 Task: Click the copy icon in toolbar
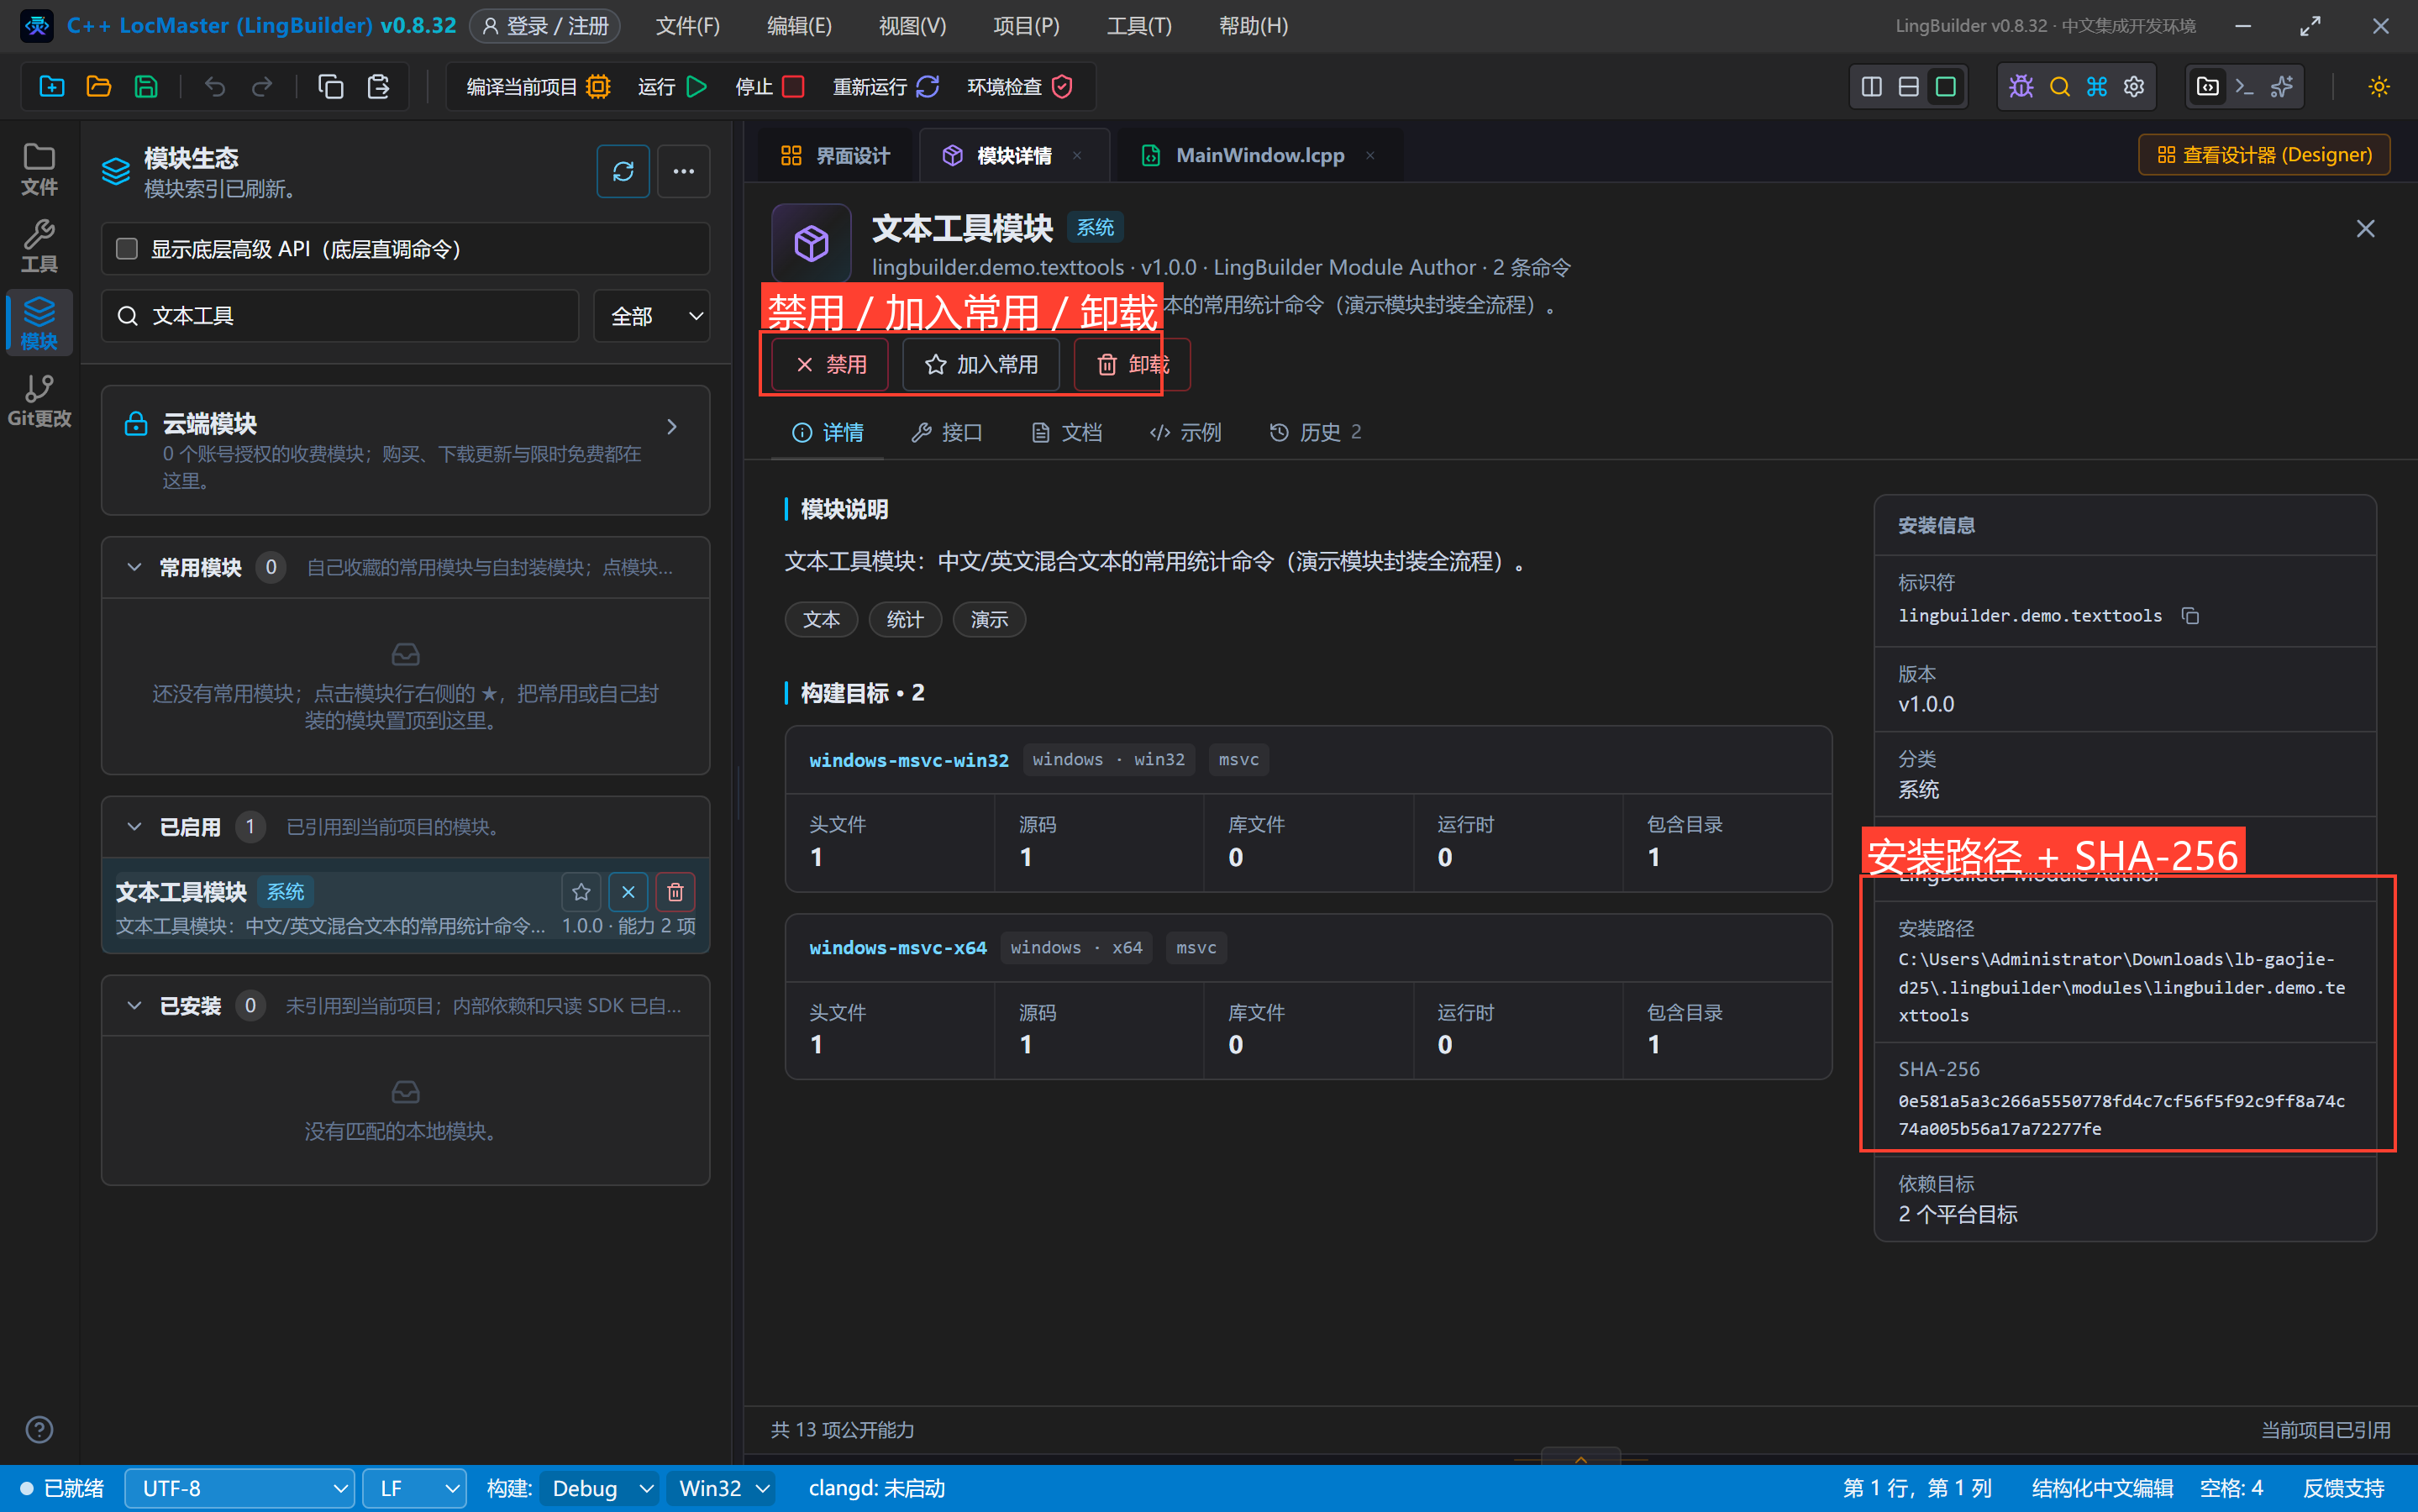tap(330, 87)
